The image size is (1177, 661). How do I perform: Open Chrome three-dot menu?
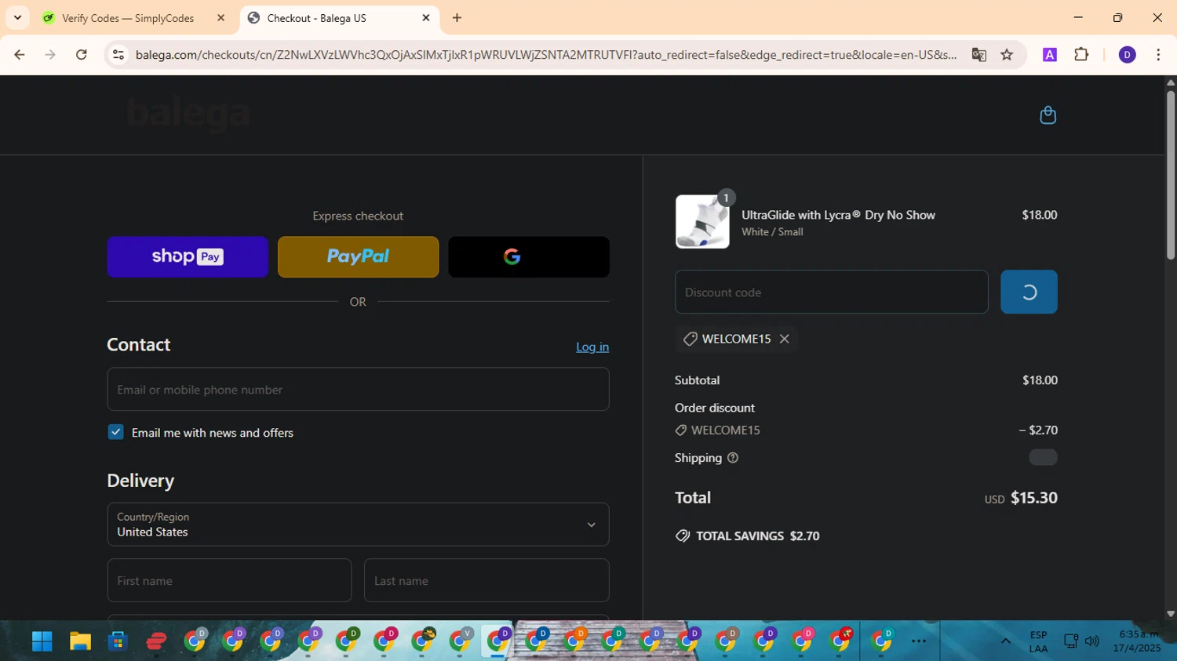click(1158, 54)
